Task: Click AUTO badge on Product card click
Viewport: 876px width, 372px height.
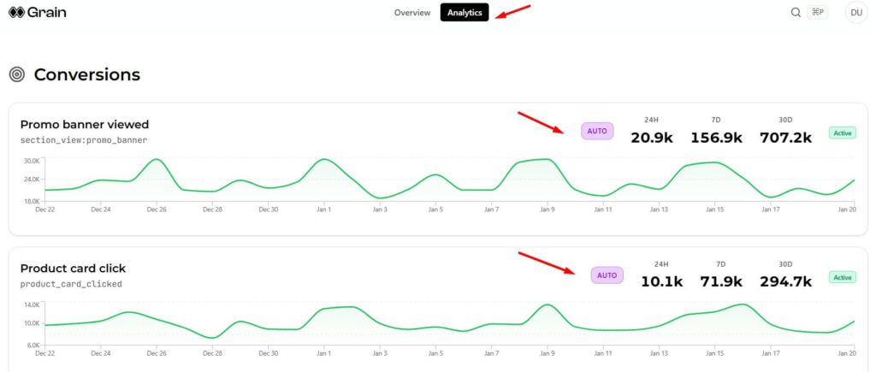Action: point(607,275)
